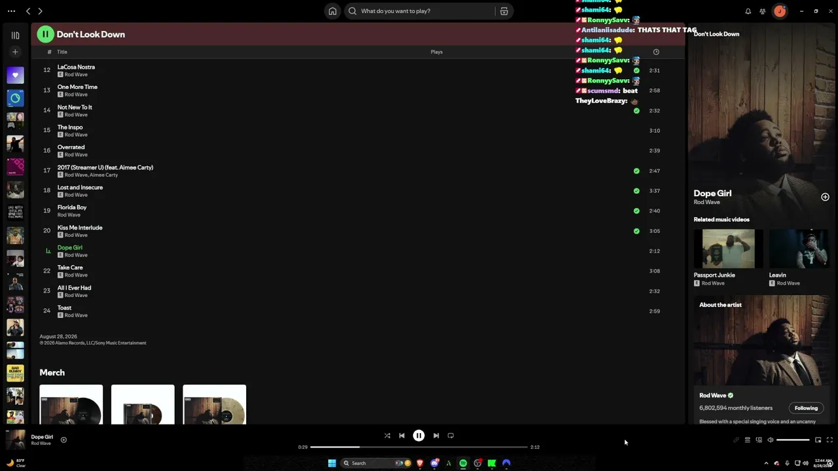Screen dimensions: 838x471
Task: Open Brave browser from the taskbar
Action: click(x=420, y=463)
